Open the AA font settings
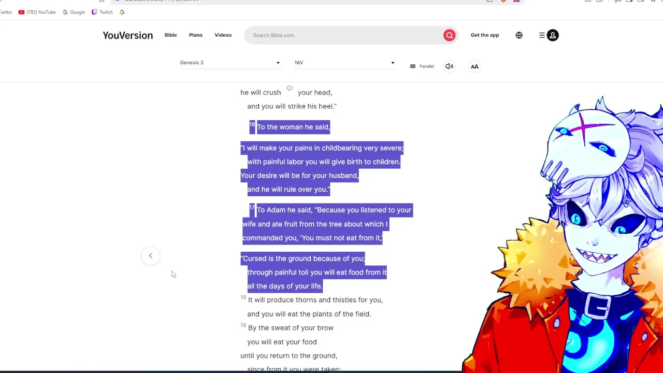The width and height of the screenshot is (663, 373). click(x=474, y=66)
